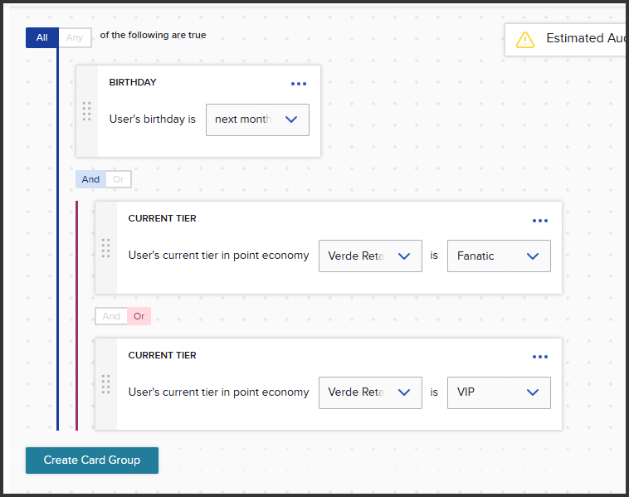
Task: Expand the VIP tier dropdown
Action: (499, 392)
